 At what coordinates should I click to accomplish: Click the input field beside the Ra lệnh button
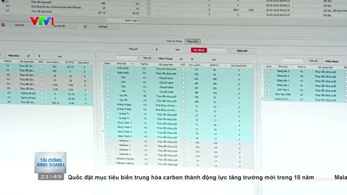click(x=217, y=50)
